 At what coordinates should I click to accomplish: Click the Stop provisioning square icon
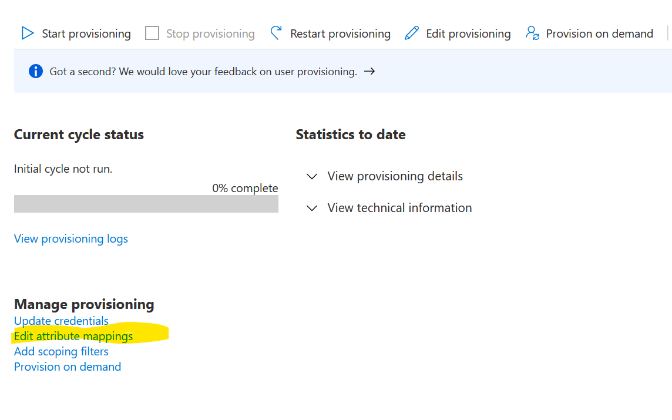coord(152,33)
